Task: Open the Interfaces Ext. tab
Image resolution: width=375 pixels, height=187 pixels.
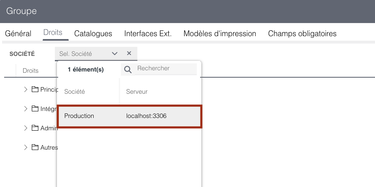Action: tap(148, 34)
